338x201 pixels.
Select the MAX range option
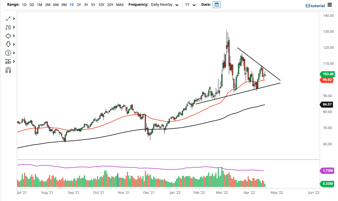pos(120,5)
